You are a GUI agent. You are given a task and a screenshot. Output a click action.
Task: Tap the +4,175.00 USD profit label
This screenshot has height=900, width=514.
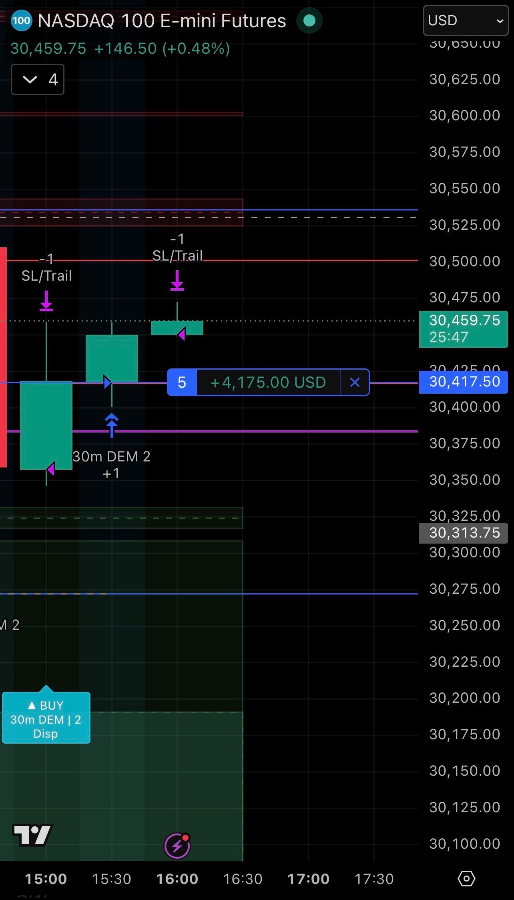[268, 382]
